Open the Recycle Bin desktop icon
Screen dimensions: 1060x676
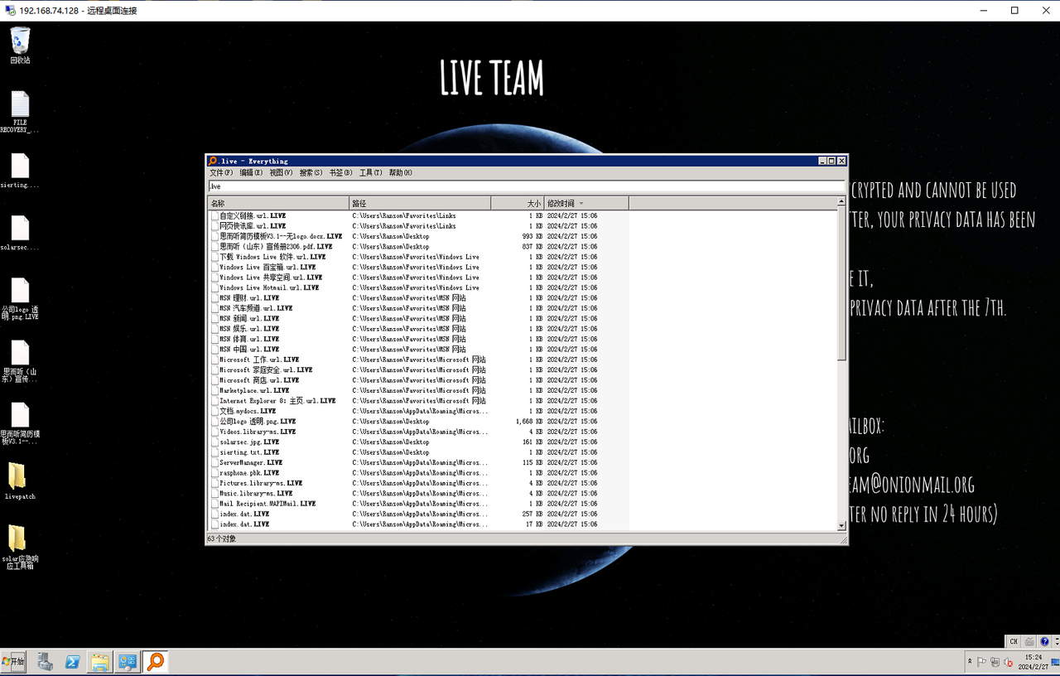click(20, 41)
